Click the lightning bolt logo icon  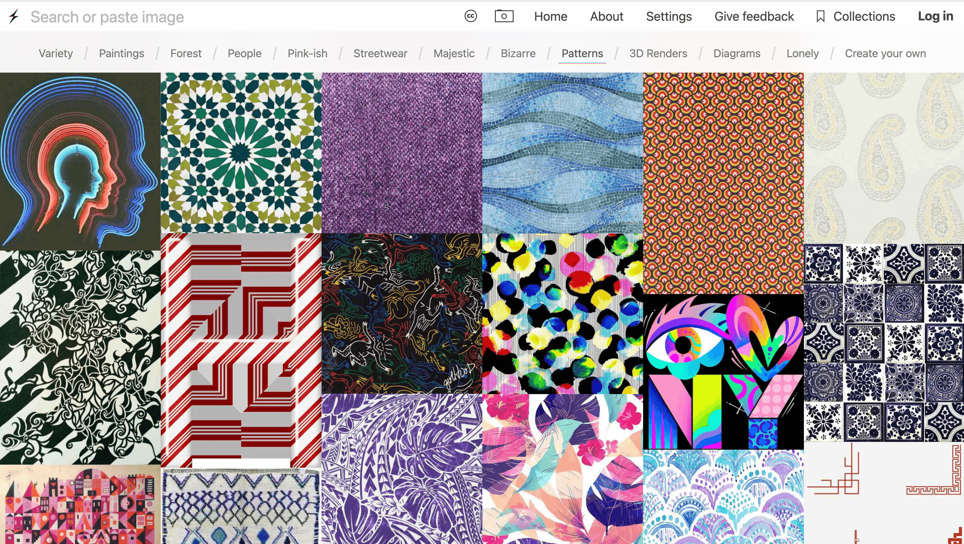[14, 16]
